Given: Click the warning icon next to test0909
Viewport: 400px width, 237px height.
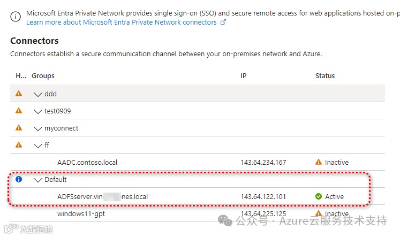Looking at the screenshot, I should click(19, 111).
